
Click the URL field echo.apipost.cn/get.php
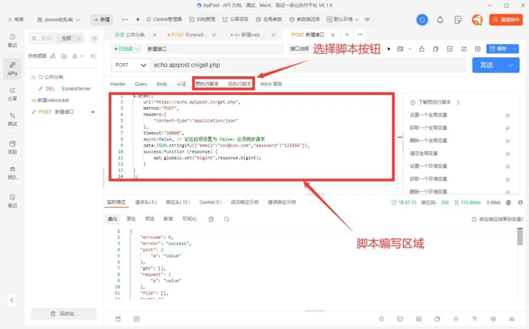point(308,65)
